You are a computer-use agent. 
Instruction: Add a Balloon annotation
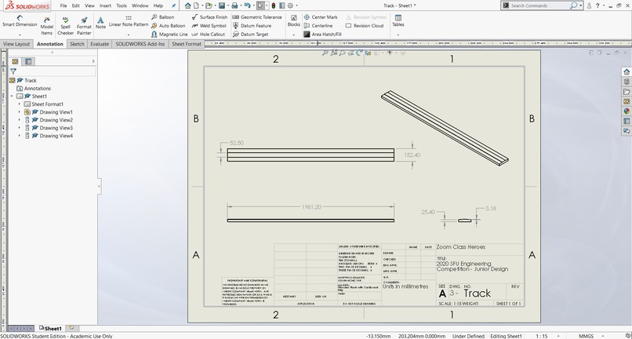(x=163, y=17)
